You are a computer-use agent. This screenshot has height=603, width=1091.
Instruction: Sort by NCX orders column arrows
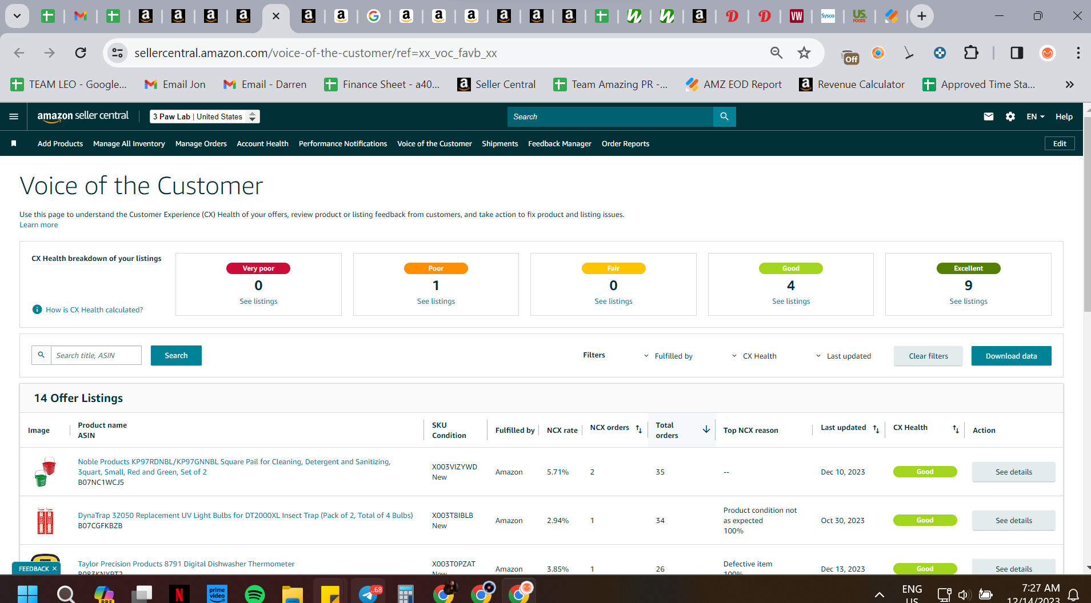639,429
